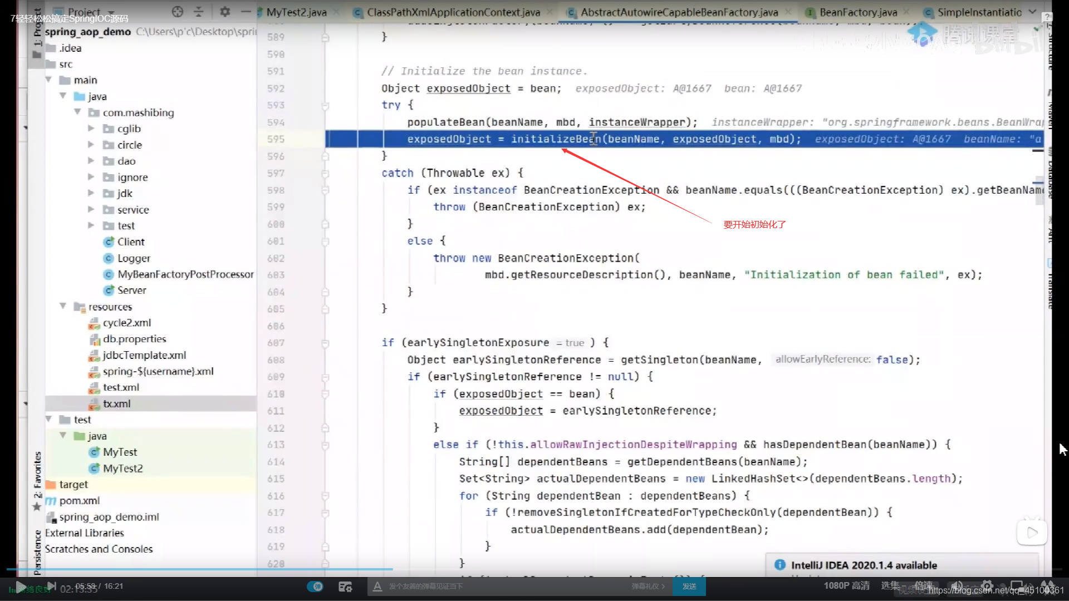
Task: Click the info icon on IDEA update notification
Action: (780, 565)
